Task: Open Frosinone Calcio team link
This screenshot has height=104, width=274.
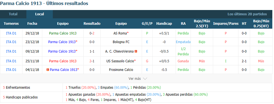Action: pos(121,70)
